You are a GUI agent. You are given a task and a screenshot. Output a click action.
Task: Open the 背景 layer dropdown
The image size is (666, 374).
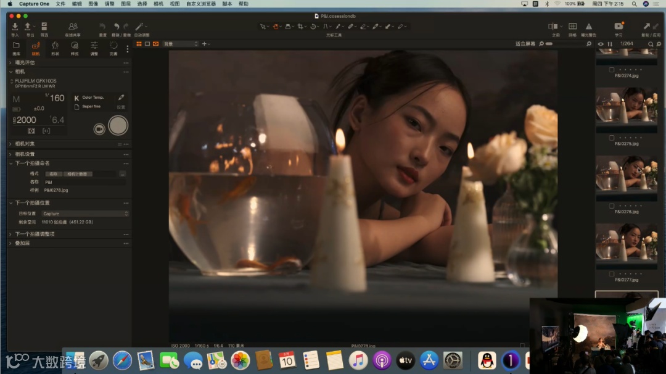coord(181,44)
